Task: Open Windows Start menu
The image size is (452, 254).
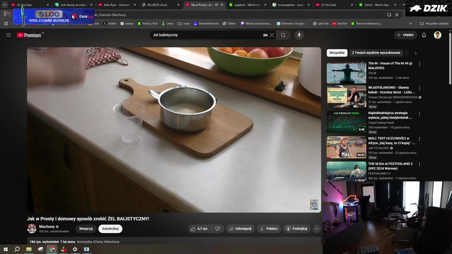Action: pyautogui.click(x=5, y=249)
